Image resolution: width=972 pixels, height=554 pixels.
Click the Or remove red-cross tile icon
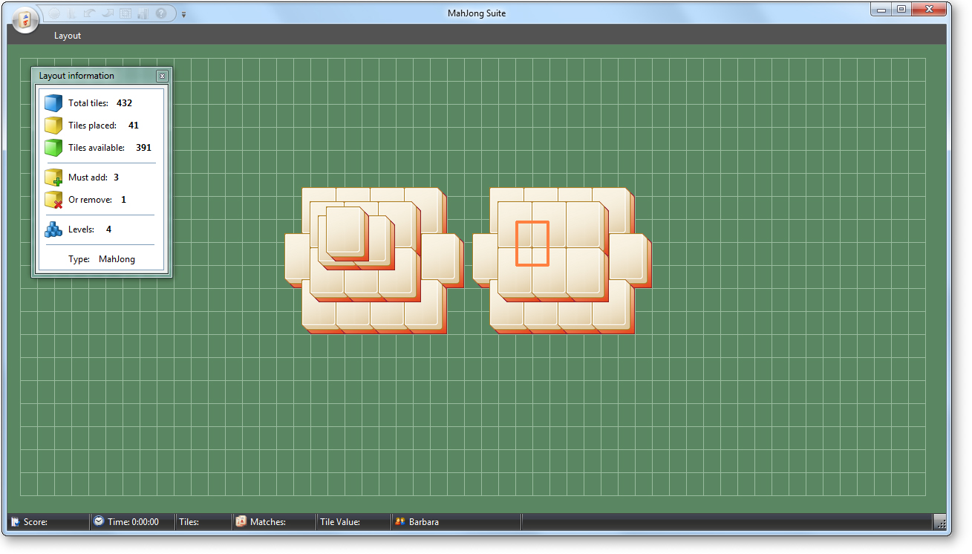pos(53,199)
